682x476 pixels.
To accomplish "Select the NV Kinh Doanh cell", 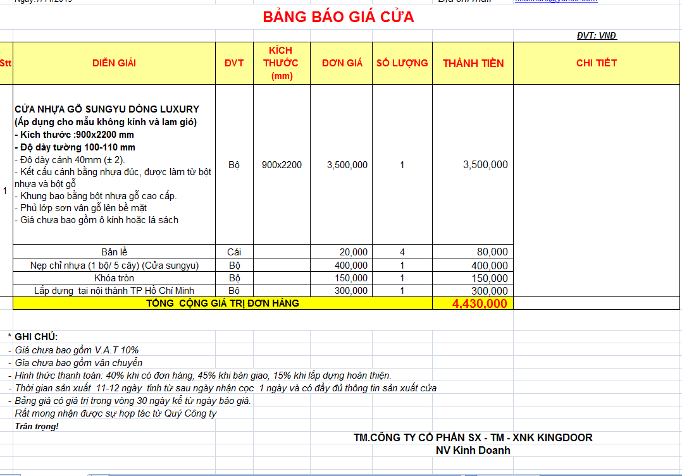I will [x=473, y=450].
